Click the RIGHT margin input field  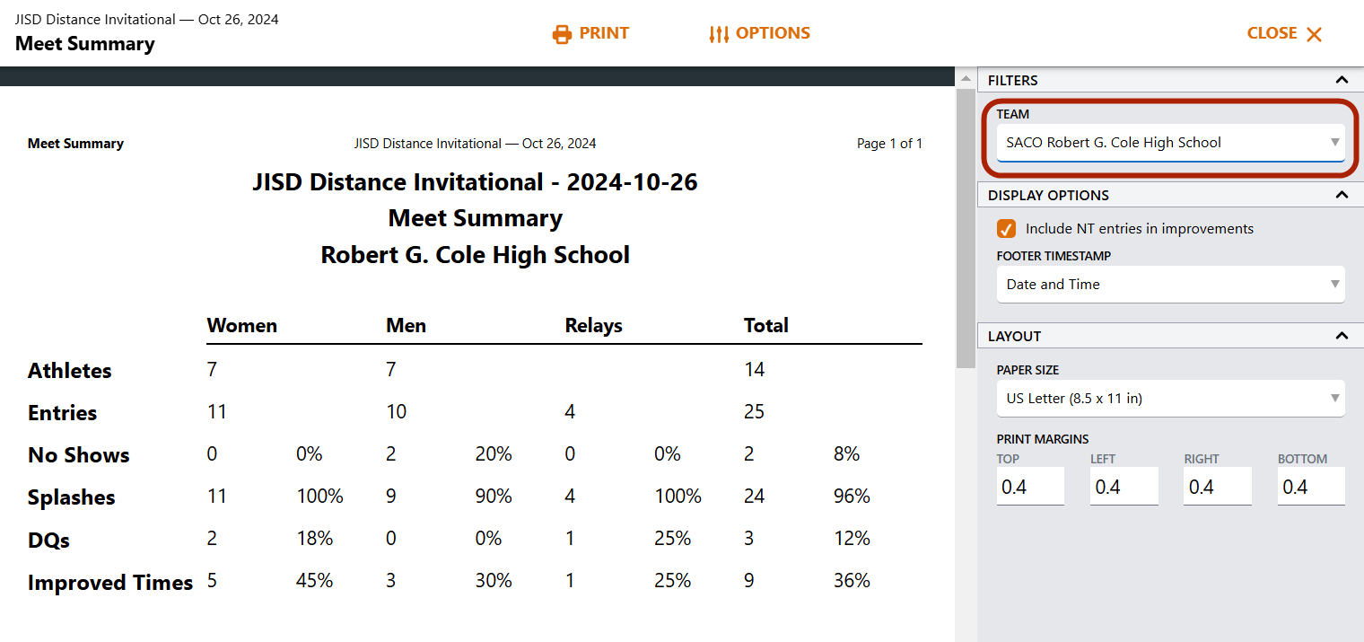[1217, 487]
